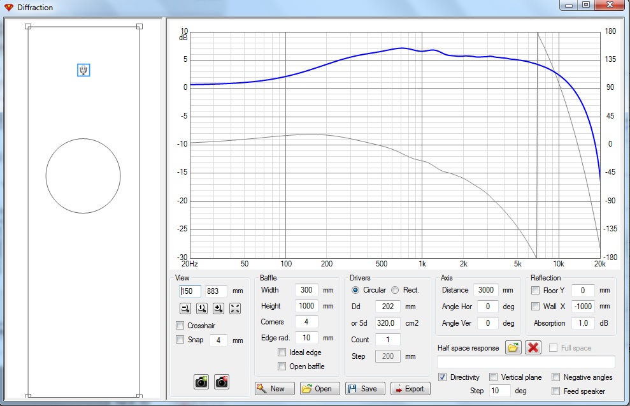Screen dimensions: 630x406
Task: Click the half space response path field
Action: pyautogui.click(x=526, y=362)
